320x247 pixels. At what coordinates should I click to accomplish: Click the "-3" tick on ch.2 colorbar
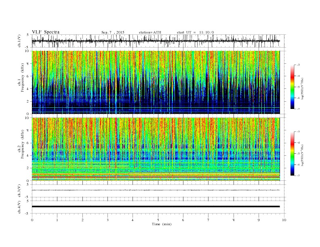pos(298,132)
